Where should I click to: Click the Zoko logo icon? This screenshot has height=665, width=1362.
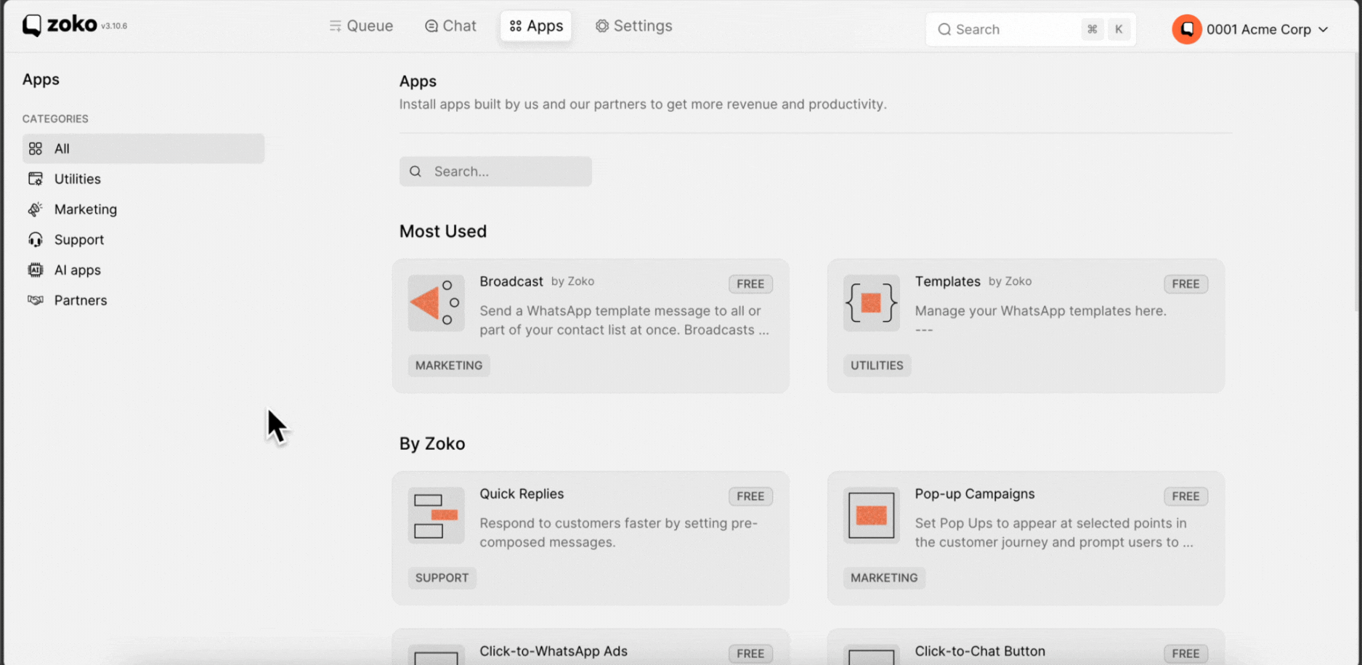tap(31, 25)
